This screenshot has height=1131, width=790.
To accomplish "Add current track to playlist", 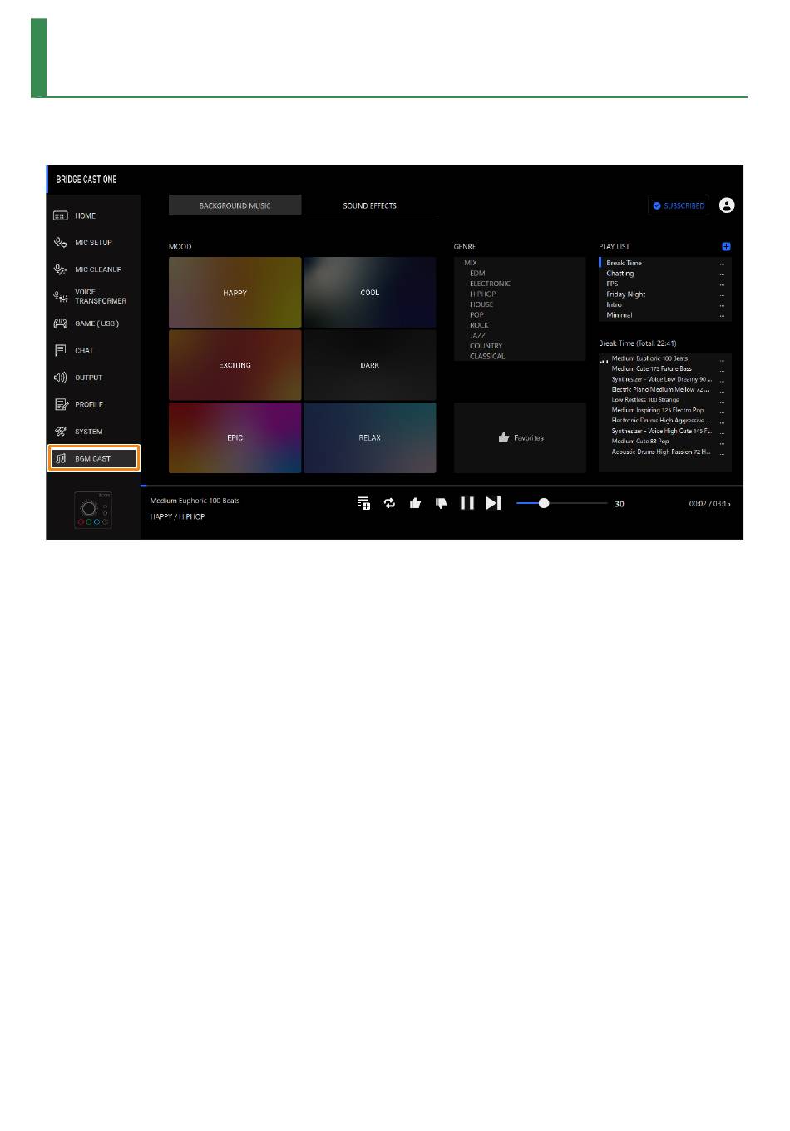I will (x=363, y=503).
